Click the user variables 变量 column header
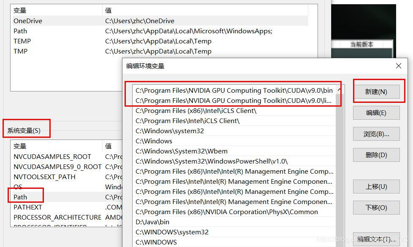The height and width of the screenshot is (247, 413). 57,10
